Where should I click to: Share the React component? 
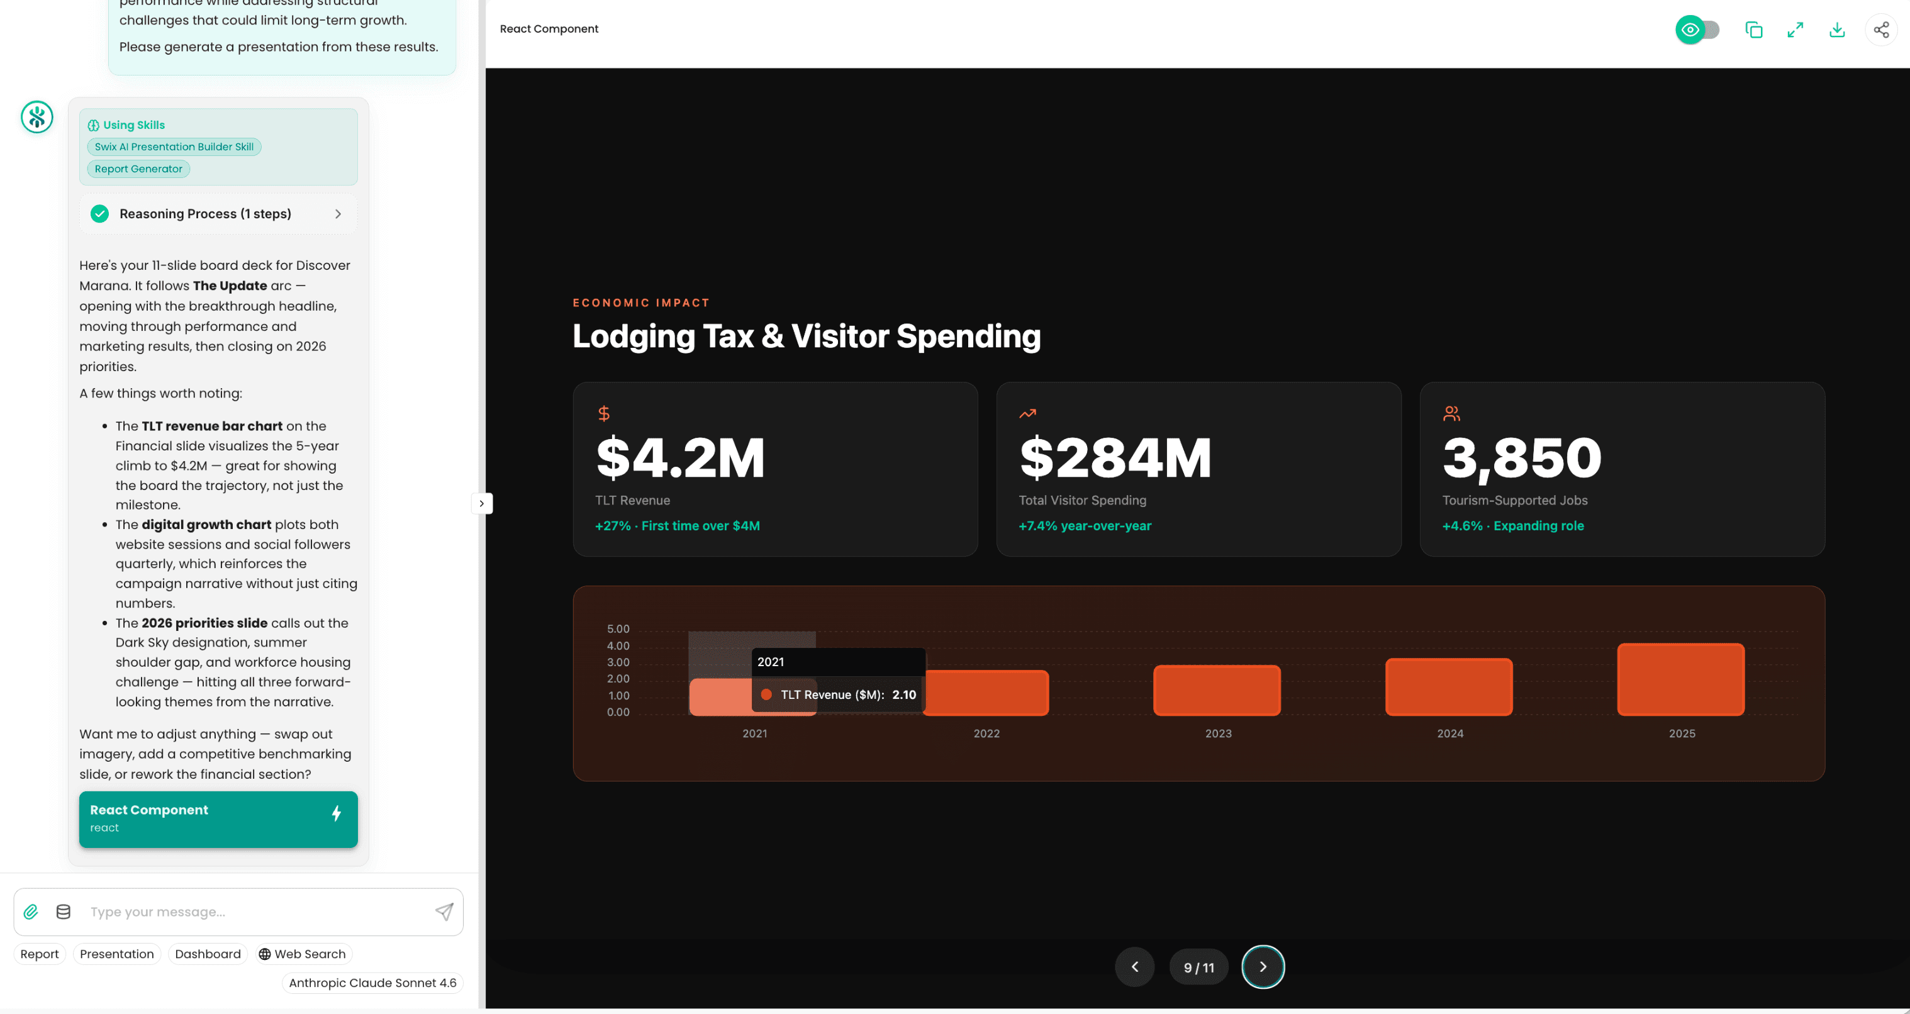(x=1881, y=30)
